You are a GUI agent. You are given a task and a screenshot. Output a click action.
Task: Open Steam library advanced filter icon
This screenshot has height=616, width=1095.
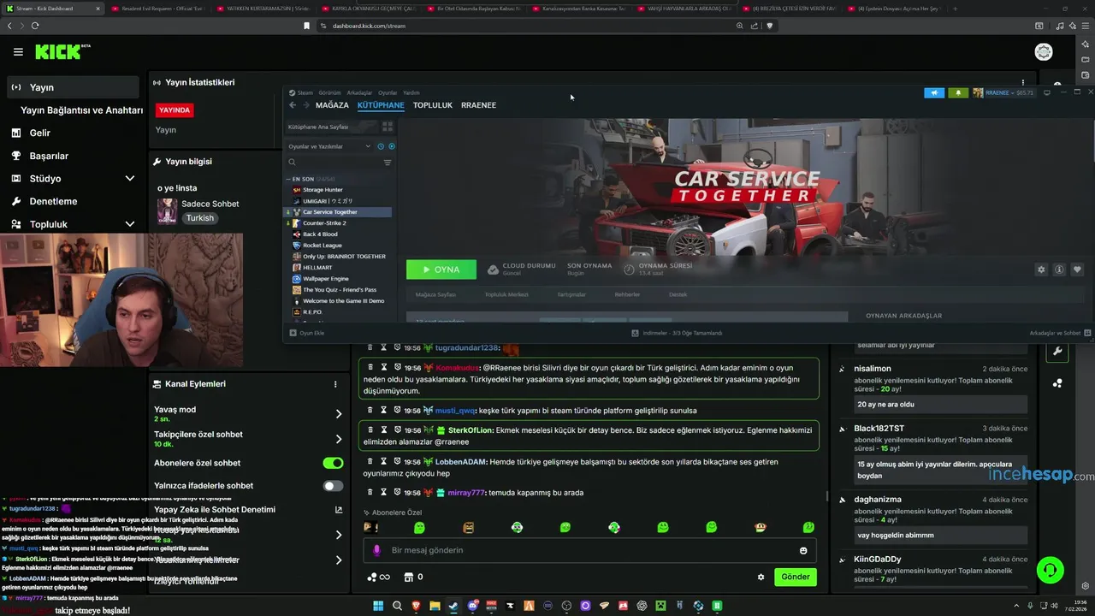point(388,163)
